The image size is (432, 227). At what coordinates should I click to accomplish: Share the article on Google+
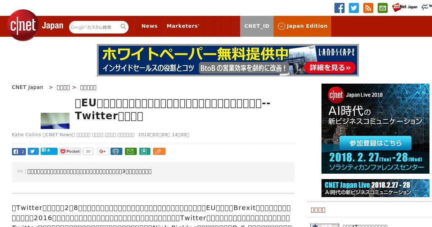pos(103,151)
